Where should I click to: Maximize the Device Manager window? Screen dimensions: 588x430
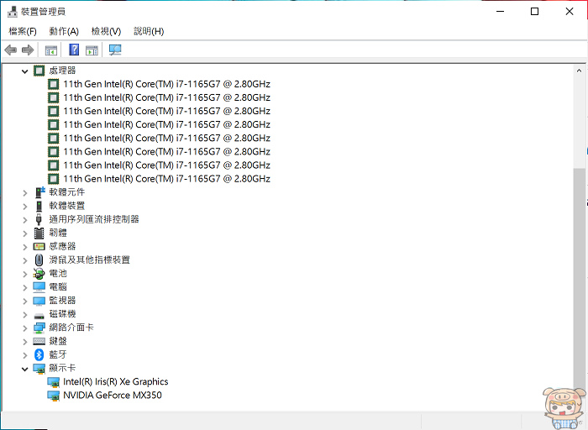(535, 12)
